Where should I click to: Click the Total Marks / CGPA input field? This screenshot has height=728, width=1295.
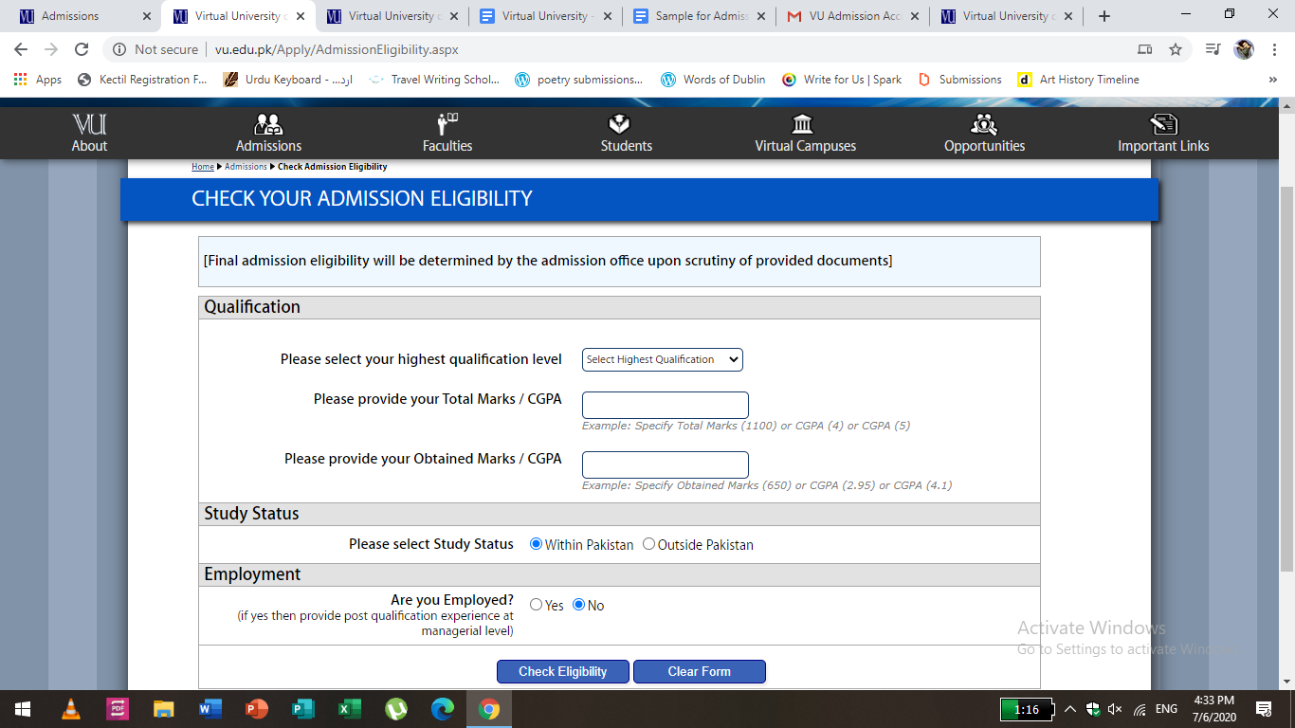click(x=665, y=405)
